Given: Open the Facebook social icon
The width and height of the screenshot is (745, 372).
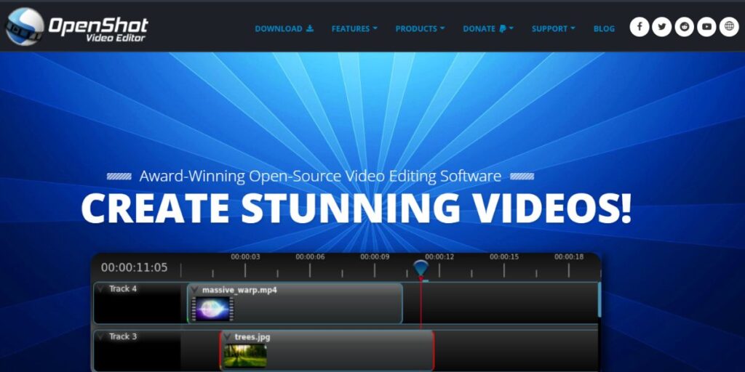Looking at the screenshot, I should pyautogui.click(x=640, y=27).
